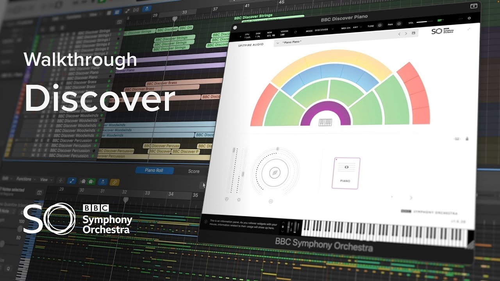Click the share icon at the window top-right

point(473,6)
